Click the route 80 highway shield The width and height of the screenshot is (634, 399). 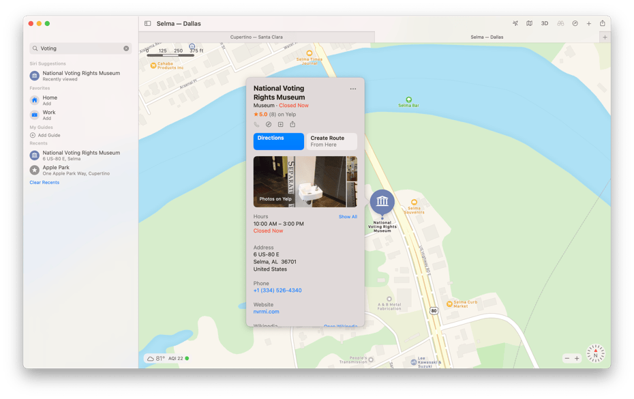434,311
